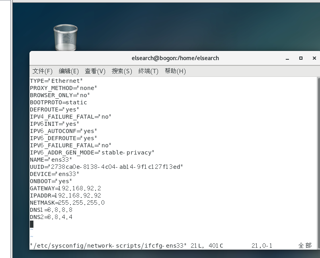Open the 终端(T) menu
The width and height of the screenshot is (320, 258).
148,71
